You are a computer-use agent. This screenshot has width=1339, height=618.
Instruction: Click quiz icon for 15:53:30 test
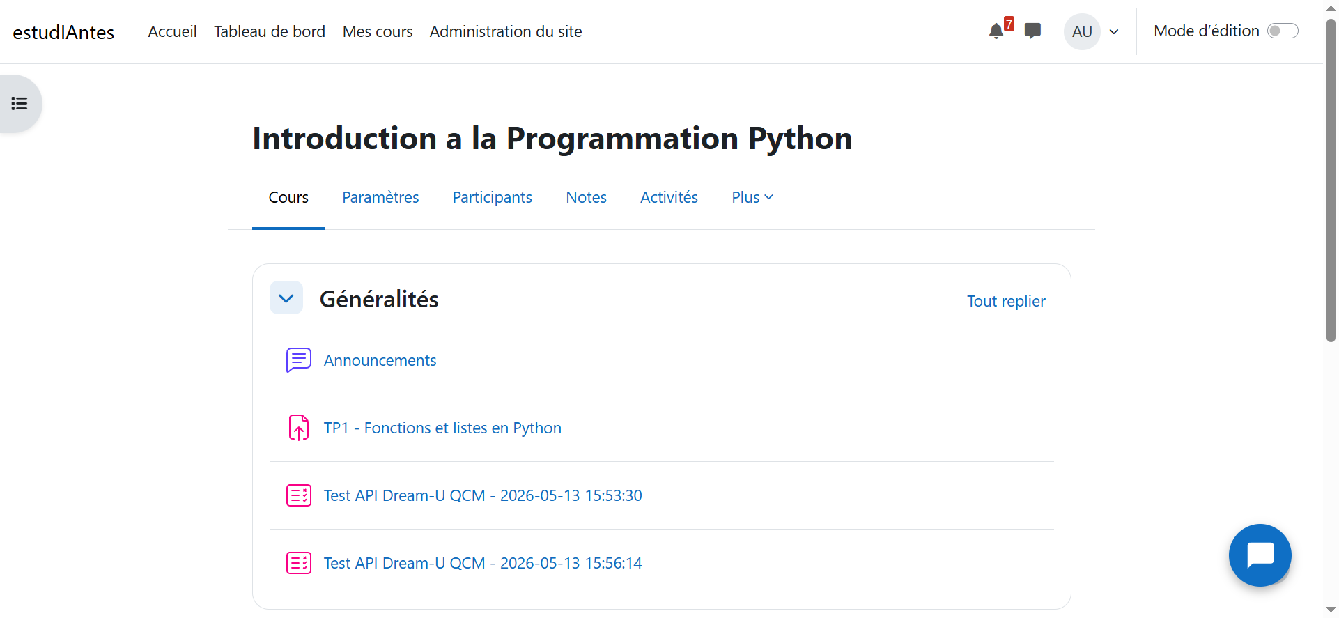299,495
